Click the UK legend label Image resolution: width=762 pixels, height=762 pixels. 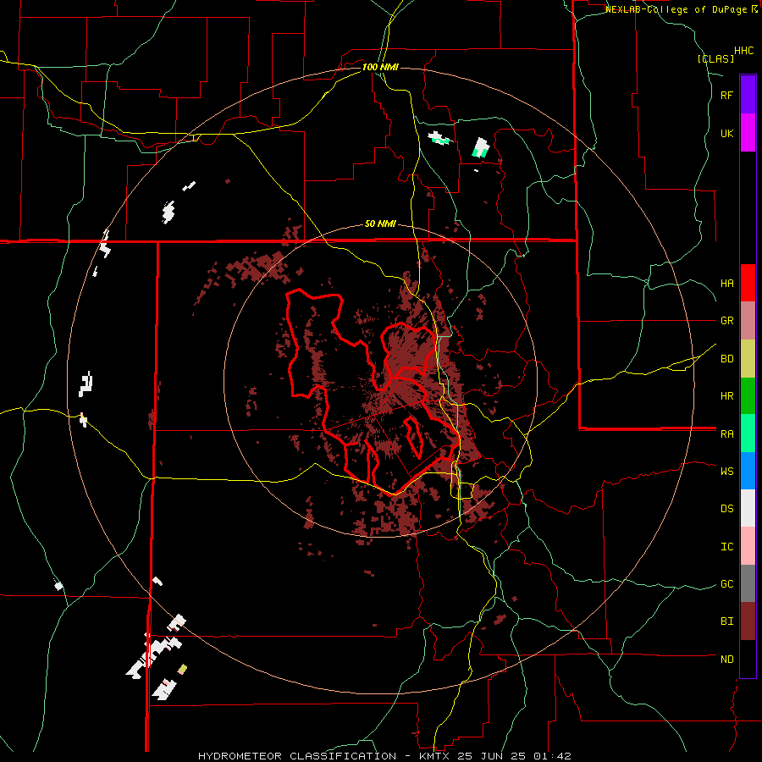(726, 133)
